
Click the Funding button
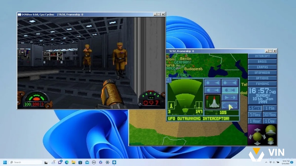262,84
